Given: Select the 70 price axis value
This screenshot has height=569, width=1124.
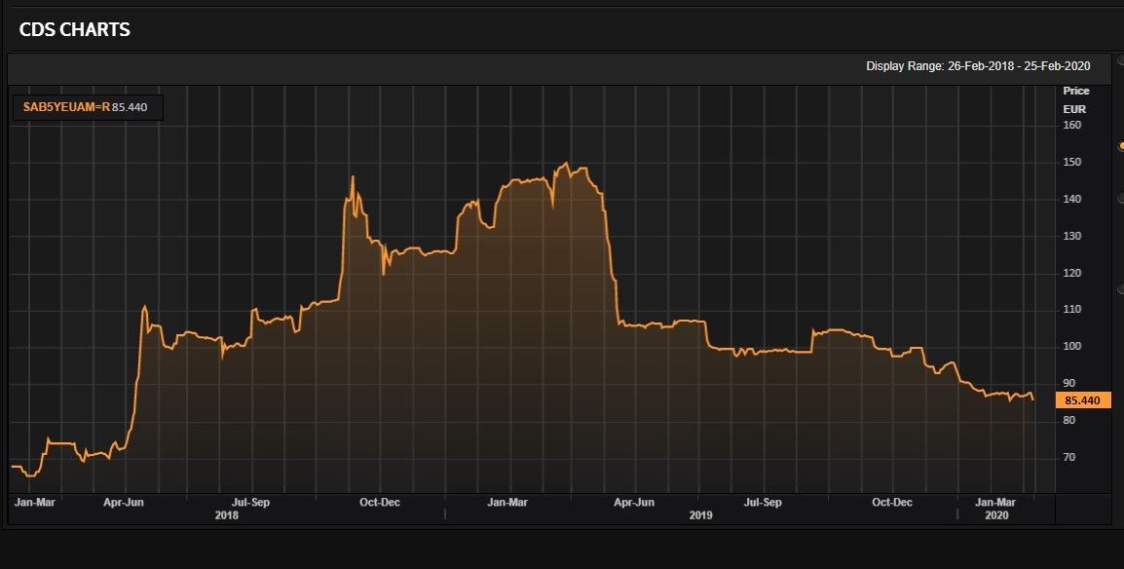Looking at the screenshot, I should click(1069, 457).
